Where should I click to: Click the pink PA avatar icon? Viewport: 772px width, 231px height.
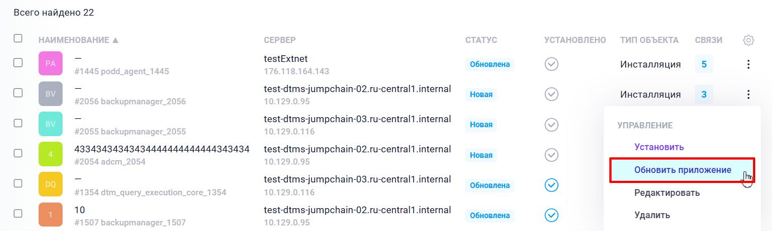[50, 64]
